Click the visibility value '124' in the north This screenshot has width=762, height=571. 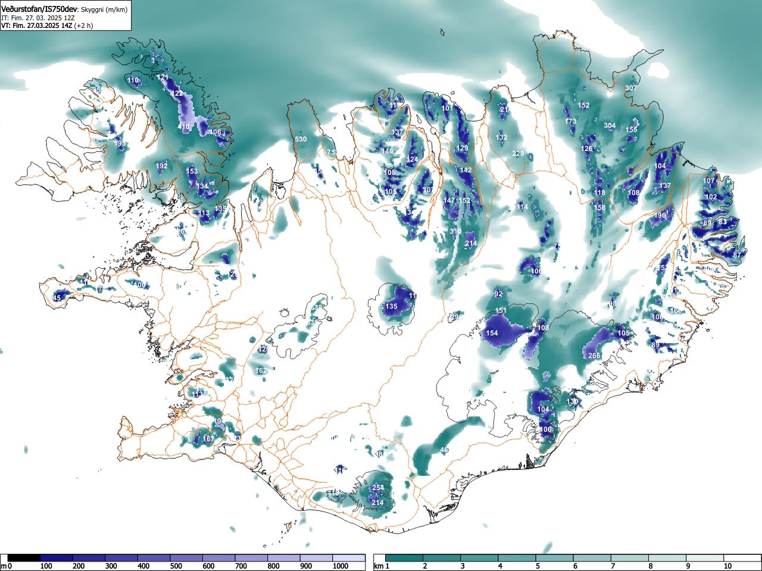tap(412, 159)
